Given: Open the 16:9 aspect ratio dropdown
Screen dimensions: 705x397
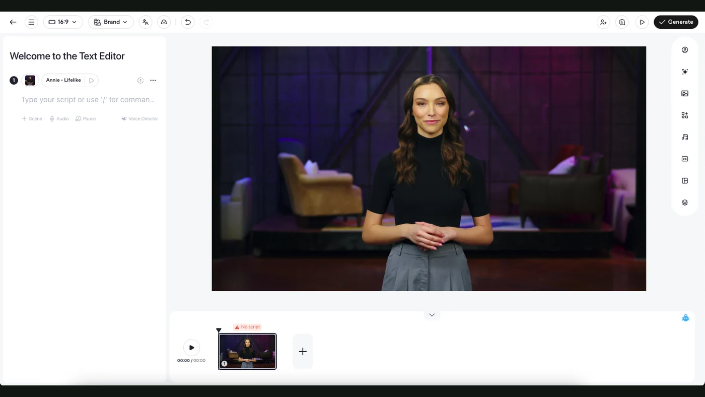Looking at the screenshot, I should coord(63,22).
